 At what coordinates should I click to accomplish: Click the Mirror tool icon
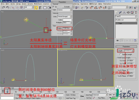pos(131,7)
